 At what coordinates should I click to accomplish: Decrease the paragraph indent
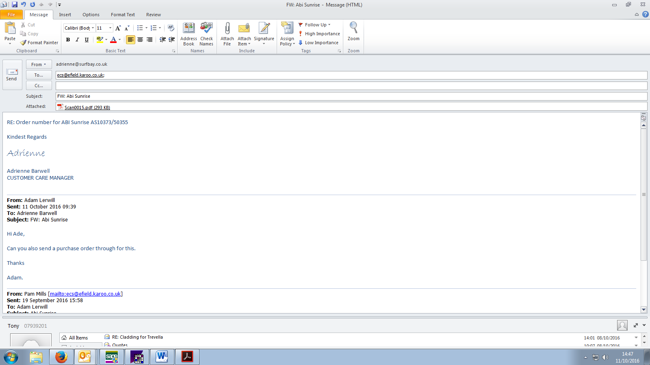pyautogui.click(x=162, y=39)
